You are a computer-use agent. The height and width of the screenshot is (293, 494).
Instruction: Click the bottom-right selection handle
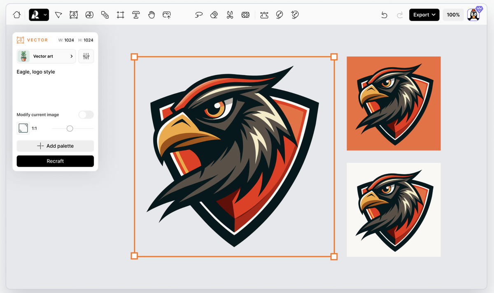click(334, 256)
